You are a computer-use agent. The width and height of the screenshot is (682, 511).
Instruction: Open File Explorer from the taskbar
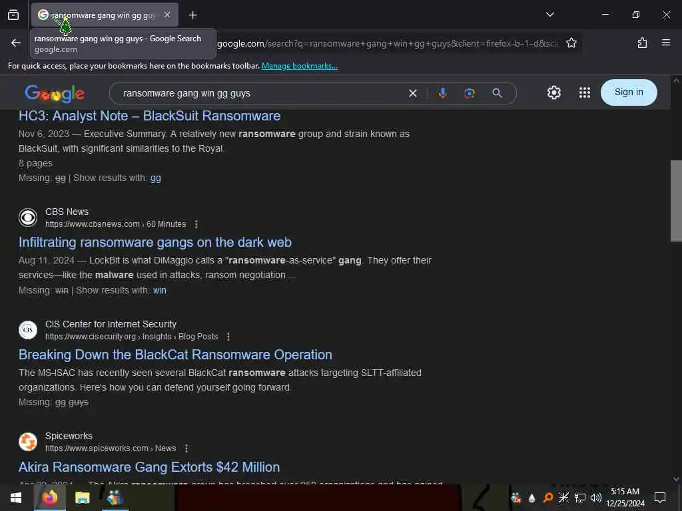coord(82,498)
